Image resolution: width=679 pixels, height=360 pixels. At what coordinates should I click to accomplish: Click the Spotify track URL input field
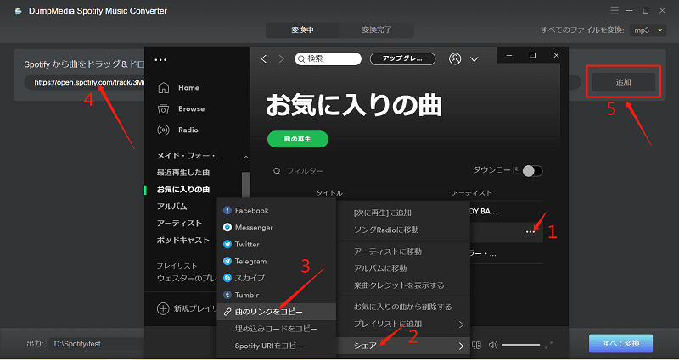pos(84,82)
